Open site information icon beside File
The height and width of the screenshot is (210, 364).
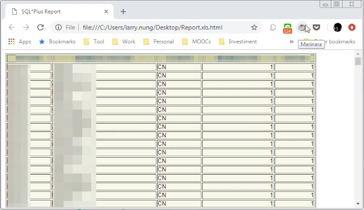click(x=59, y=28)
